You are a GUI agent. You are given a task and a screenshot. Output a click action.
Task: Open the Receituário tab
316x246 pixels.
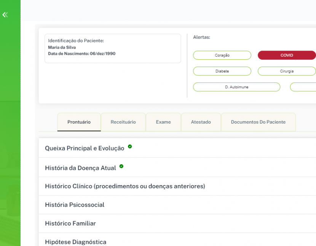[123, 122]
